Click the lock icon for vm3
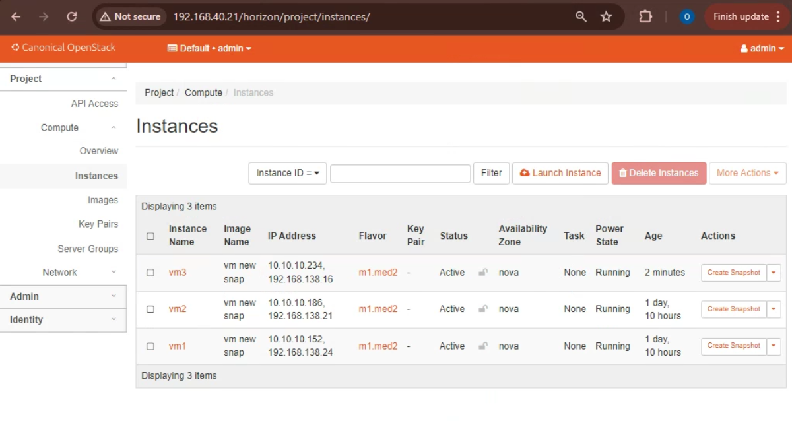 tap(483, 272)
